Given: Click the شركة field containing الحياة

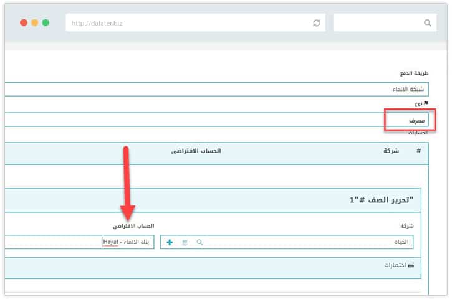Looking at the screenshot, I should (312, 242).
